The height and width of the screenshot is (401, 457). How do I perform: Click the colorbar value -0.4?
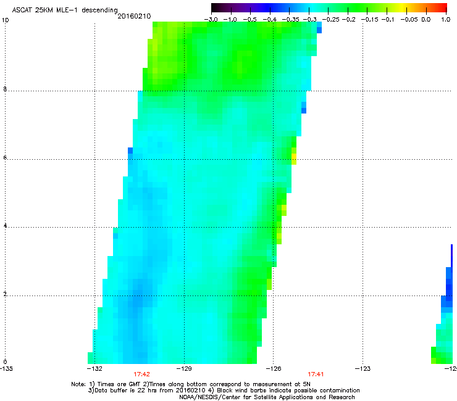(x=270, y=20)
